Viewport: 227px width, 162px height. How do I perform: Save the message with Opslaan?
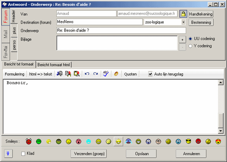[x=141, y=153]
